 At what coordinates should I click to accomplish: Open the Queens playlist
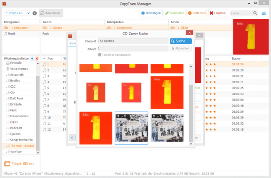pos(15,134)
